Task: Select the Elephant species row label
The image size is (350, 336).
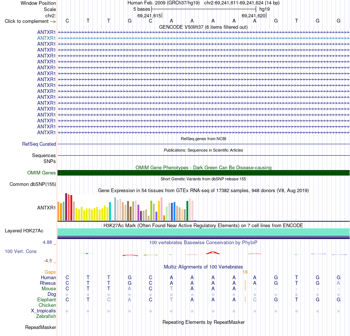Action: (46, 300)
